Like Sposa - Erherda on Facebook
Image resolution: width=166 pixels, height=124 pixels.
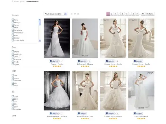click(x=138, y=113)
